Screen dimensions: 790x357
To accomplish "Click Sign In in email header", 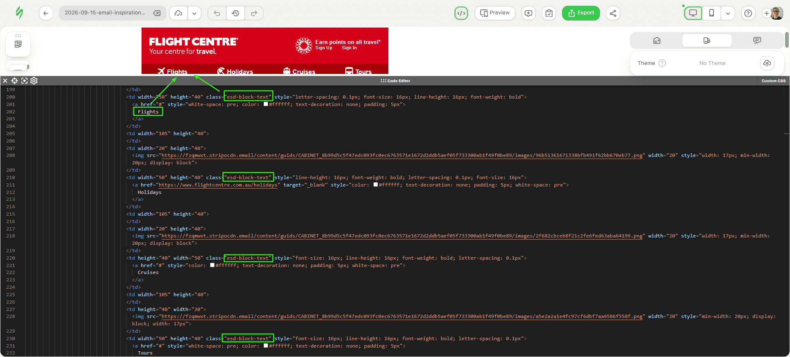I will pyautogui.click(x=349, y=48).
